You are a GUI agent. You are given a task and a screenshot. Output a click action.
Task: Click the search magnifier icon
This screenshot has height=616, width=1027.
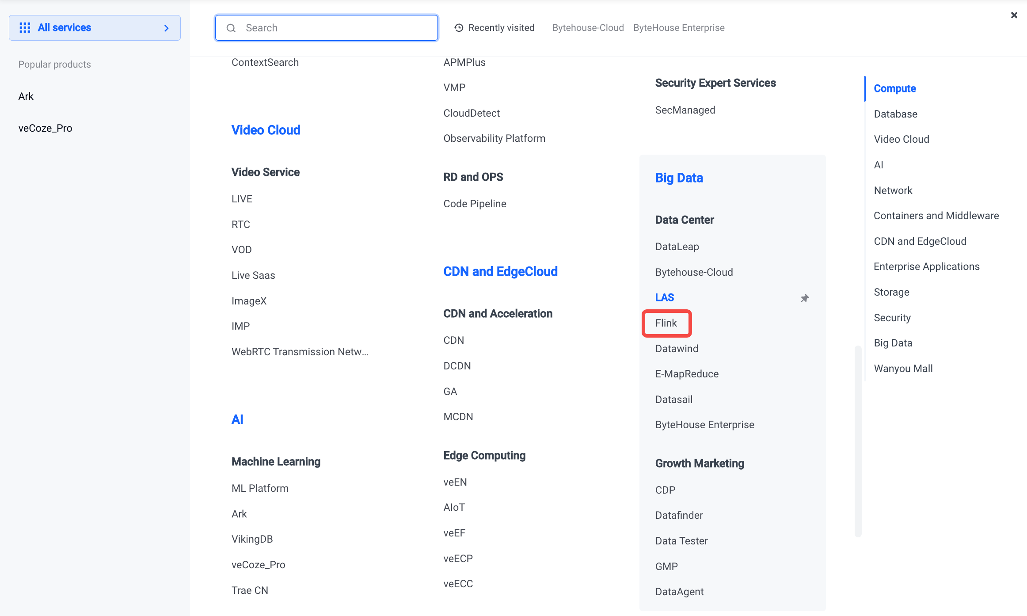click(x=231, y=28)
